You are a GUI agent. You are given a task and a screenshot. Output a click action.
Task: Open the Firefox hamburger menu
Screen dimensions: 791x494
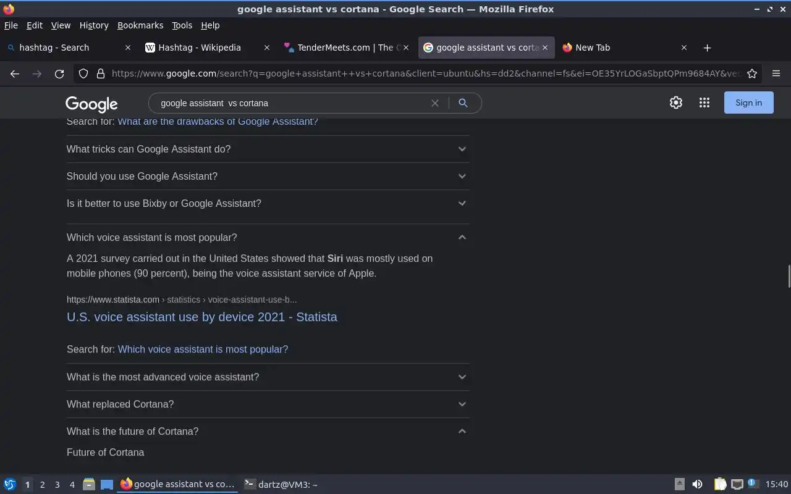pos(776,73)
